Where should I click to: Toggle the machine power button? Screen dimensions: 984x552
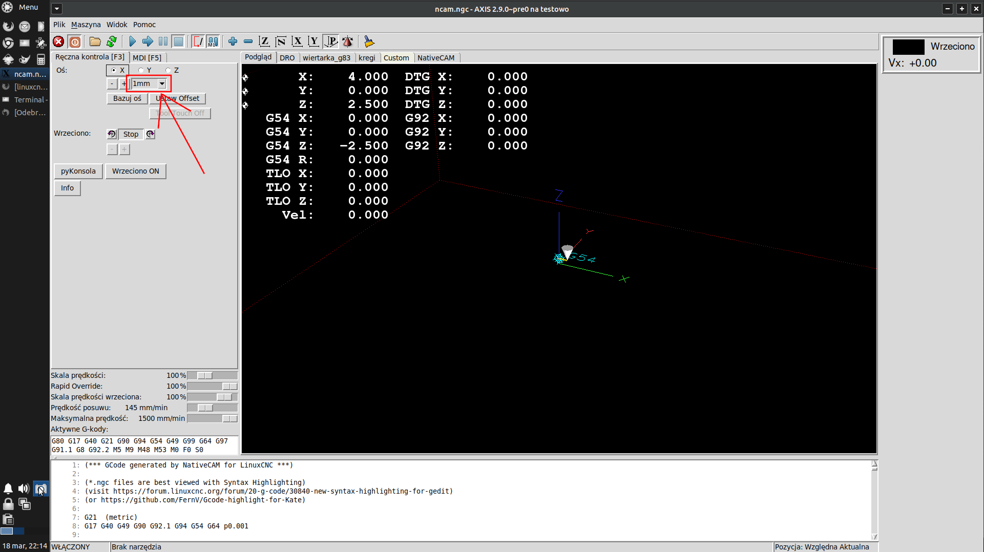[x=75, y=41]
